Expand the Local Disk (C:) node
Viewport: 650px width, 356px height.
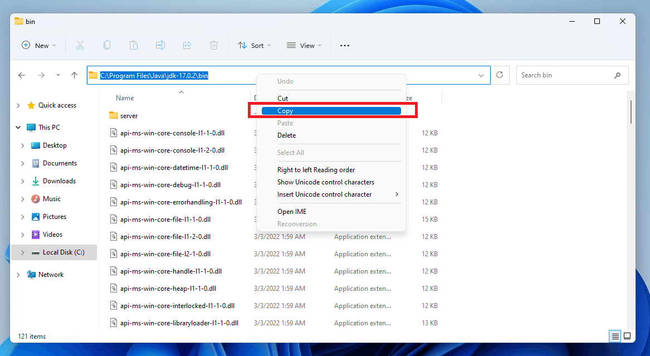tap(22, 252)
